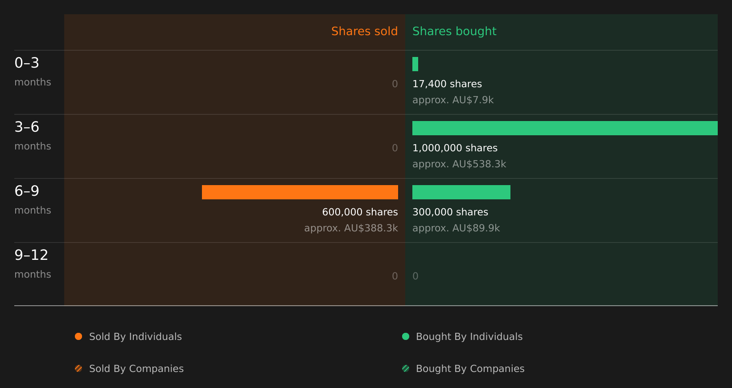This screenshot has width=732, height=388.
Task: Click the sold '0' in 9–12 months row
Action: tap(395, 276)
